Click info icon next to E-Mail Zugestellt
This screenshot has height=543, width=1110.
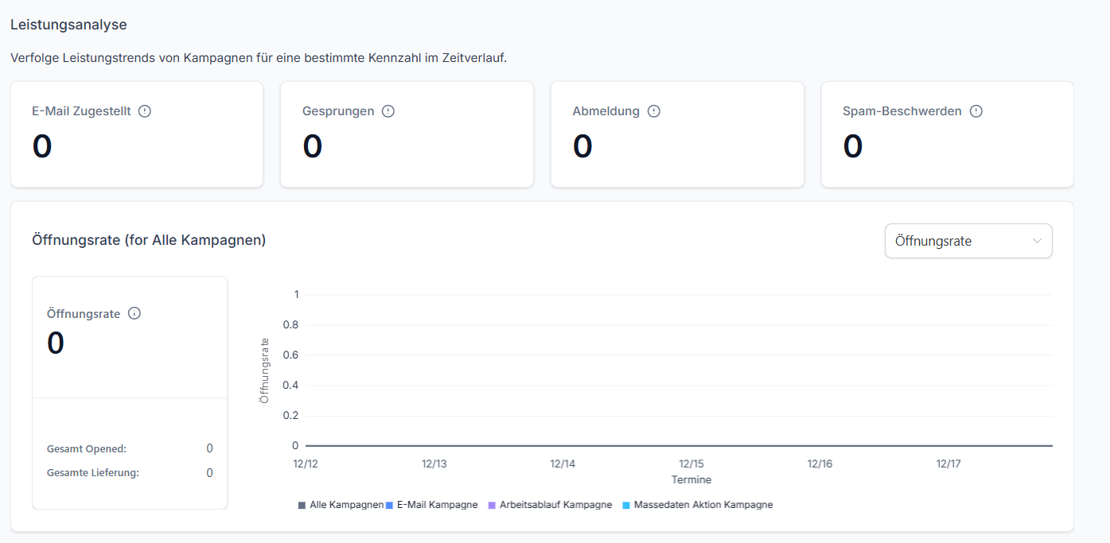coord(145,111)
